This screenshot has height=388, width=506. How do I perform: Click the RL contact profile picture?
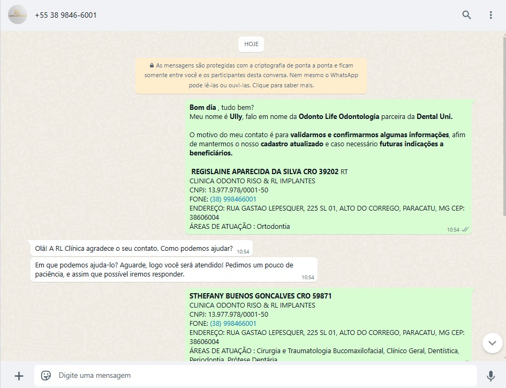tap(18, 15)
